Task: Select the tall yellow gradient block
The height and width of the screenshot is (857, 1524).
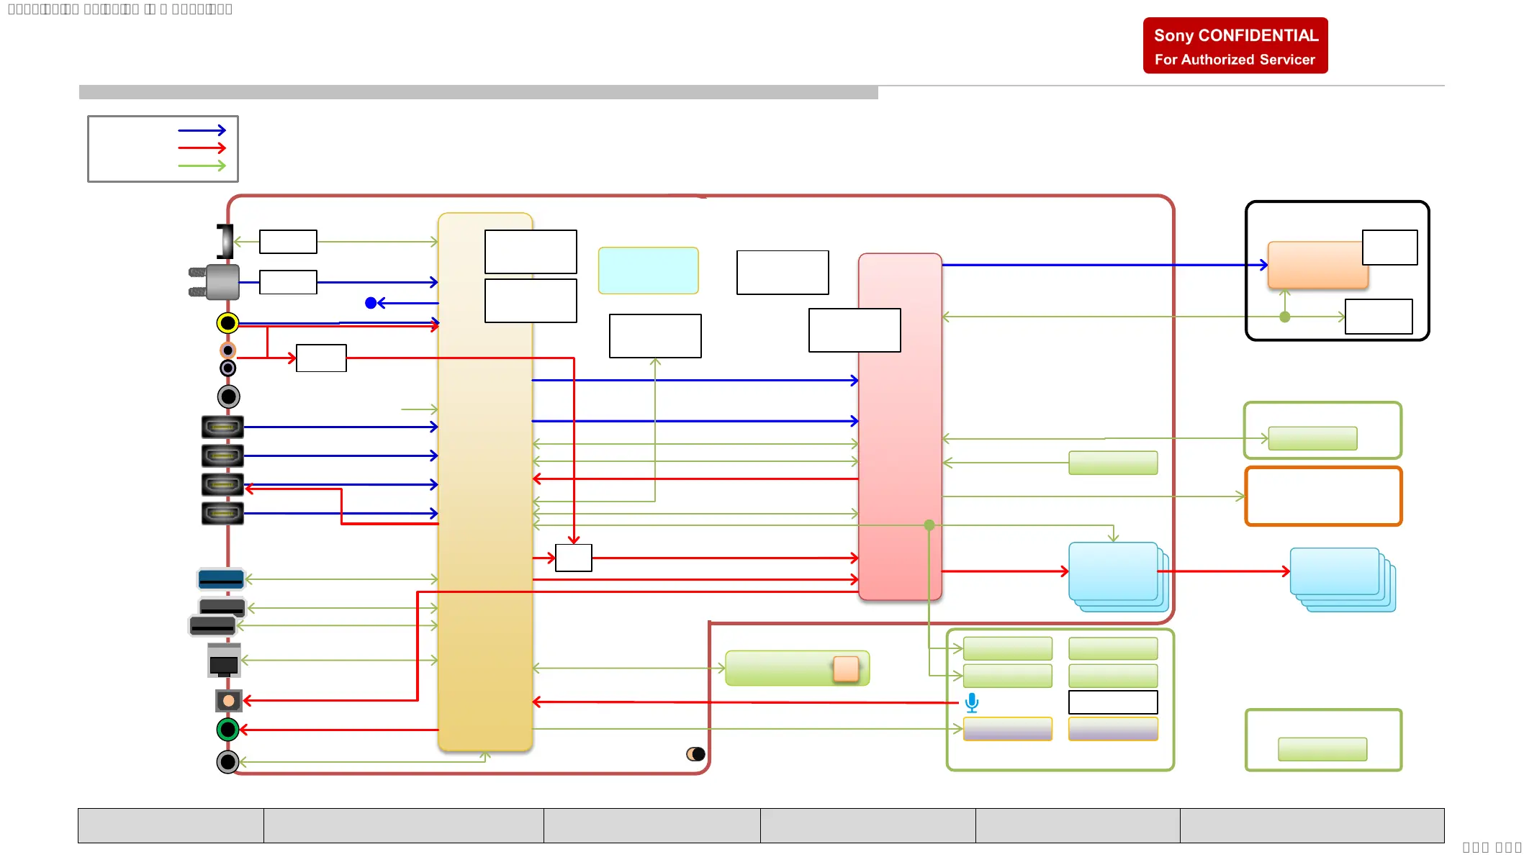Action: [485, 482]
